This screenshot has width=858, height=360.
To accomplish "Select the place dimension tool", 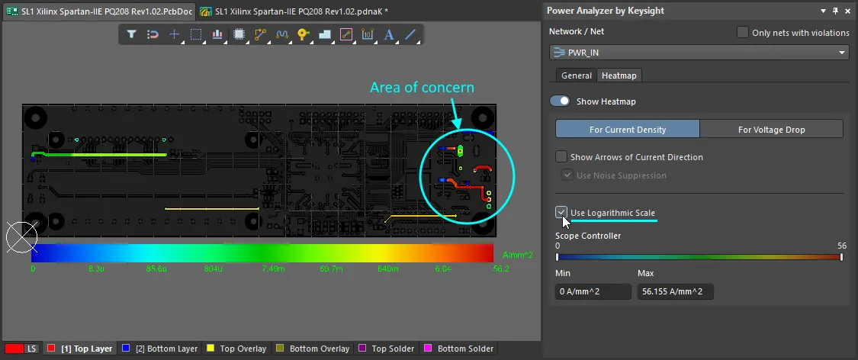I will click(368, 34).
